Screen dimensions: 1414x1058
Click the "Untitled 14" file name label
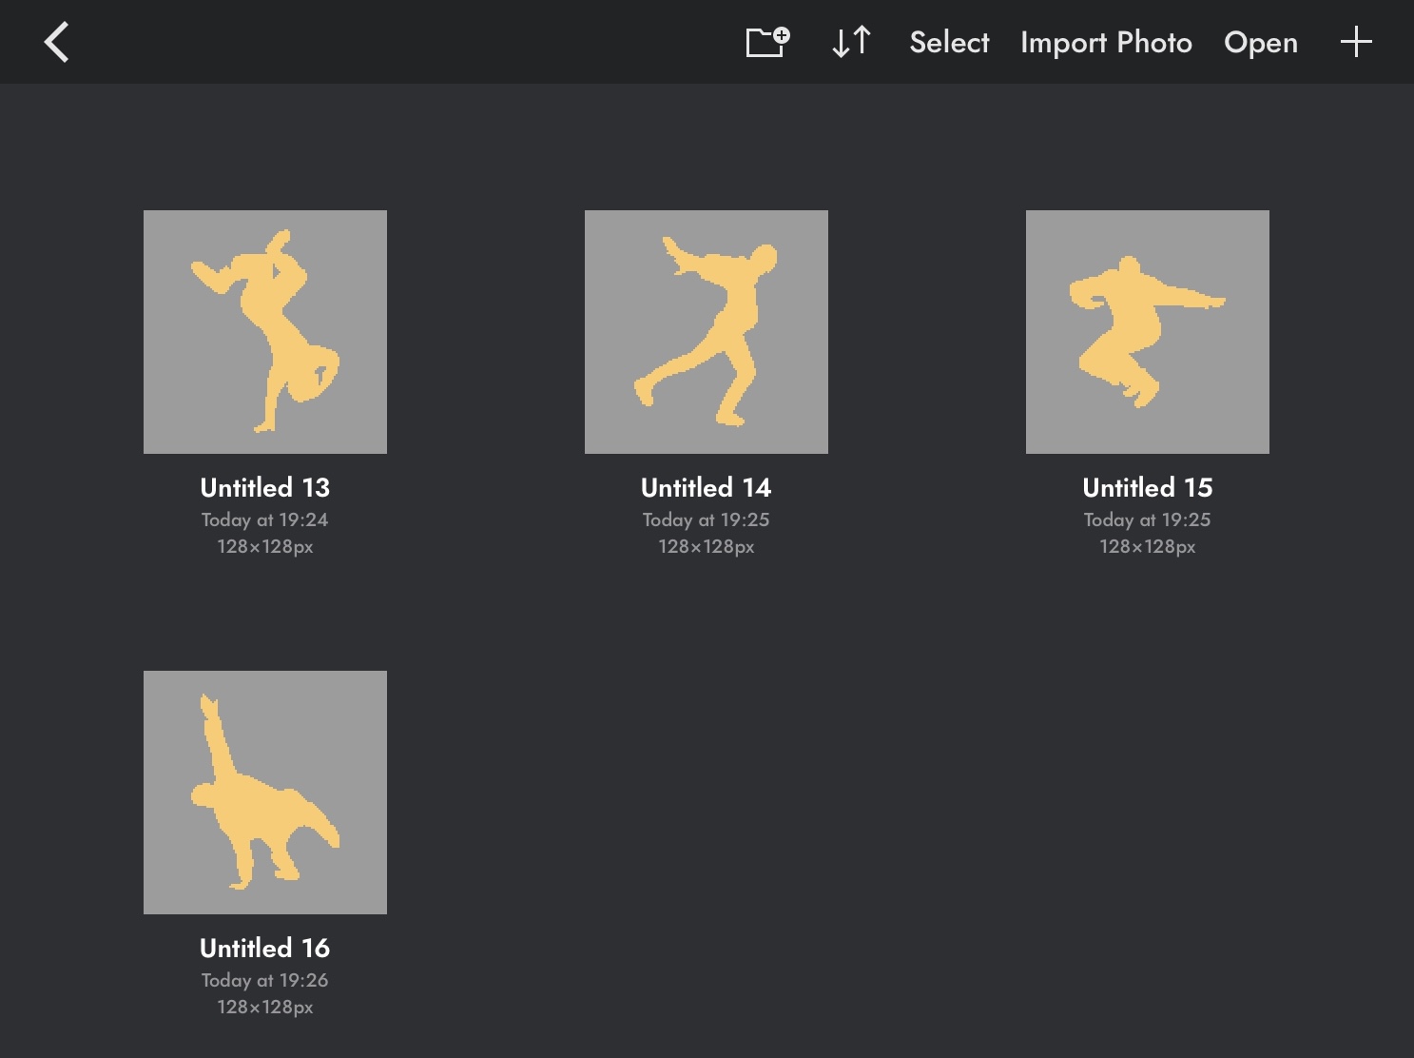tap(707, 488)
